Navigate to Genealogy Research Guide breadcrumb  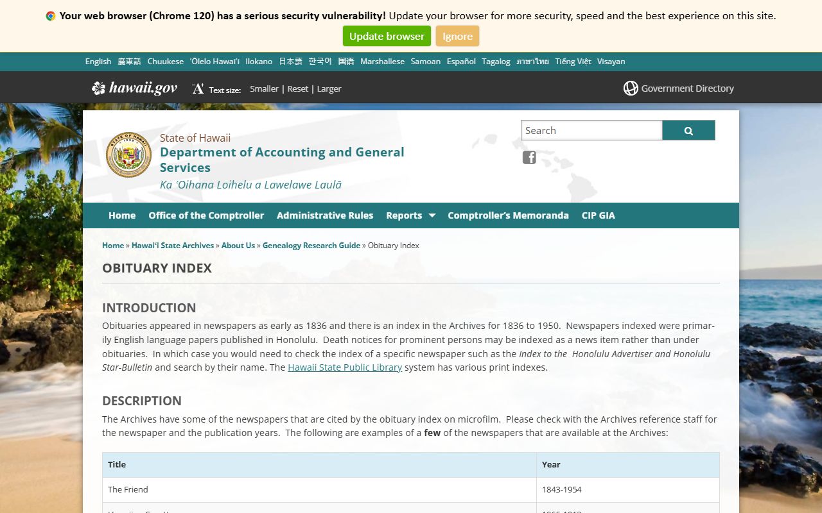[311, 246]
